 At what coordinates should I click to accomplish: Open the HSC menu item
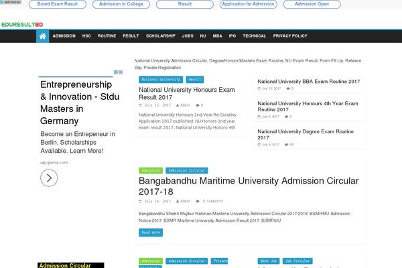coord(86,36)
